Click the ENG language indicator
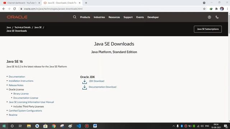 pos(207,126)
